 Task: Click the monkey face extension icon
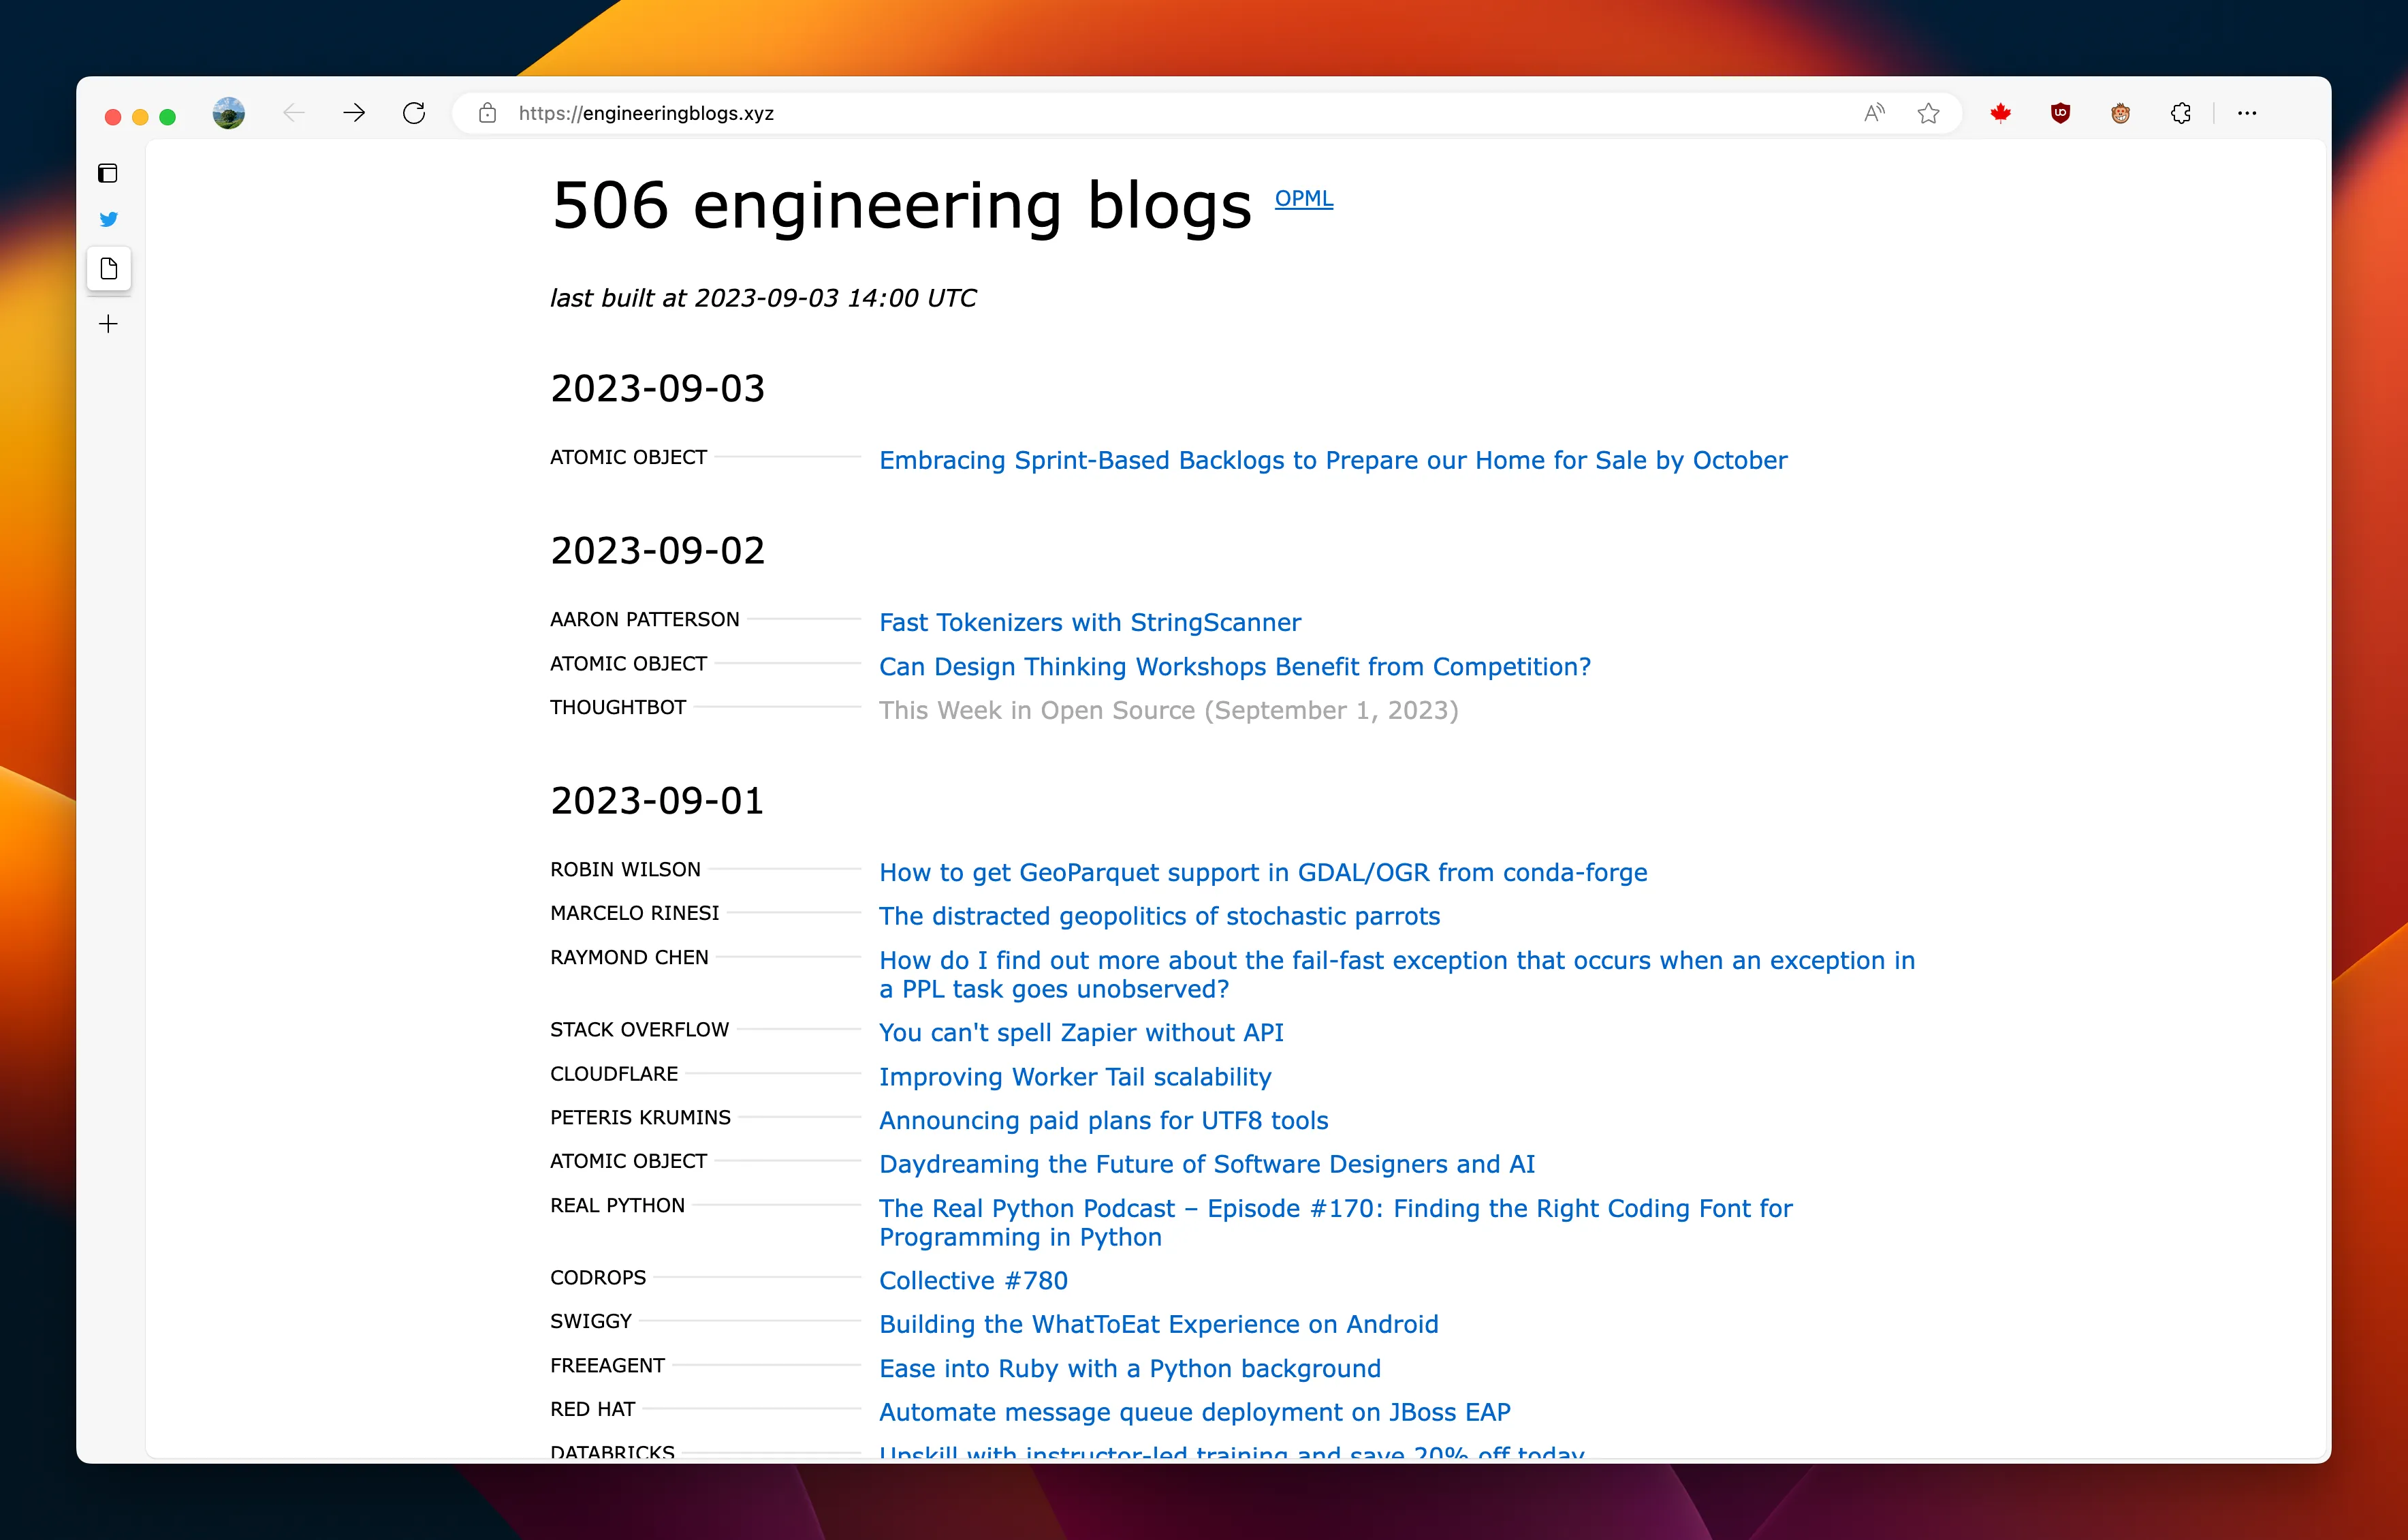click(x=2120, y=113)
